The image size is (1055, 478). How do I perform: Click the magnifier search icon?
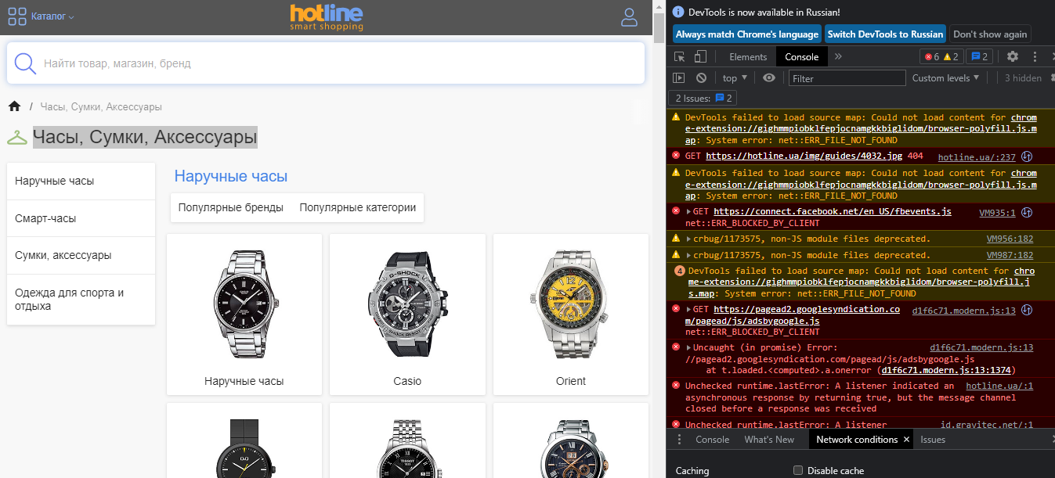pyautogui.click(x=25, y=63)
